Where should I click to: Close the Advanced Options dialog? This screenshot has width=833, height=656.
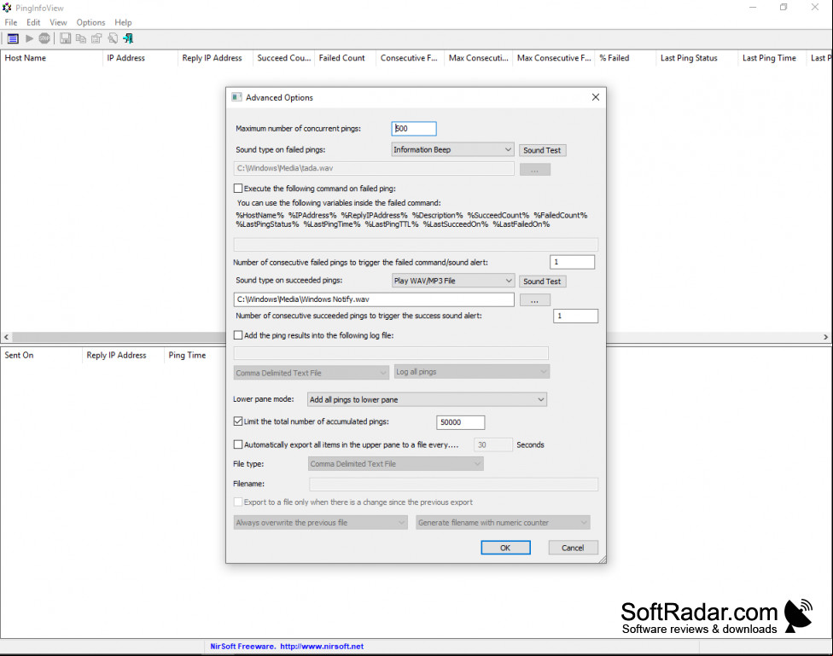point(596,97)
